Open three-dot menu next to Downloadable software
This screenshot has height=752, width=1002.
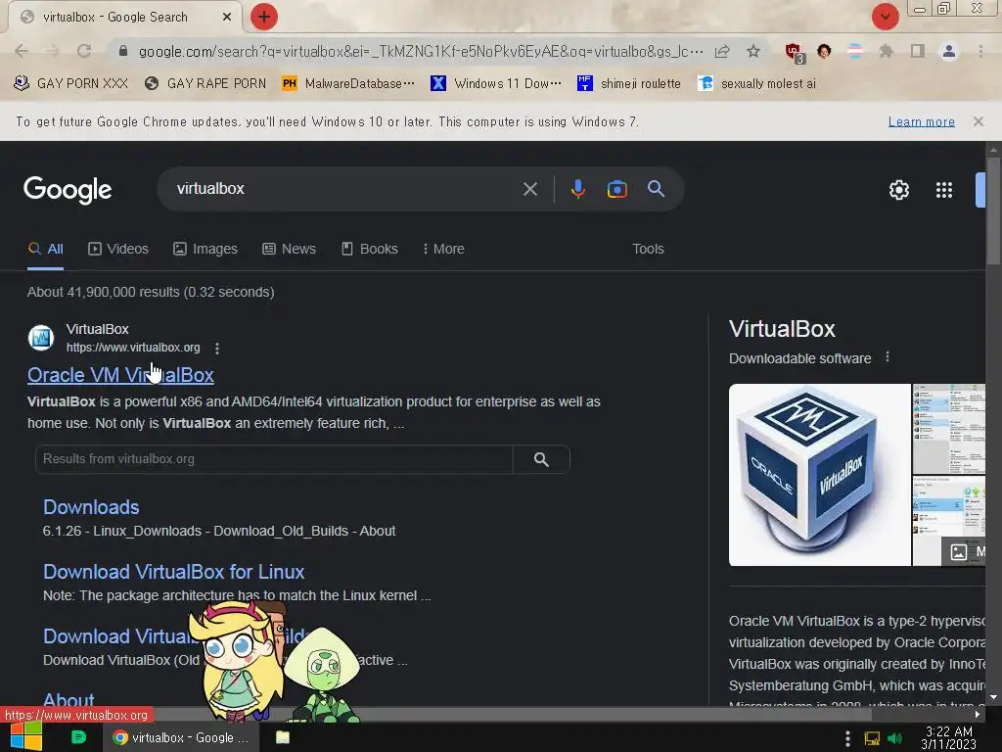[x=887, y=357]
